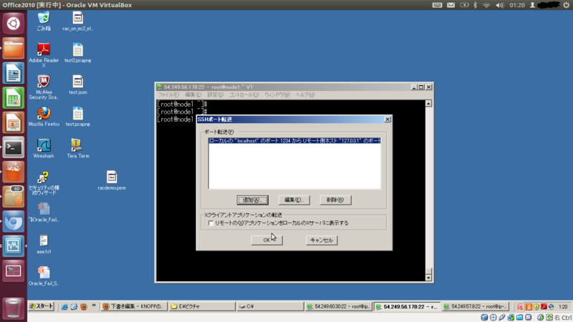Switch to 54.249.60.30:22 taskbar session

pos(338,307)
